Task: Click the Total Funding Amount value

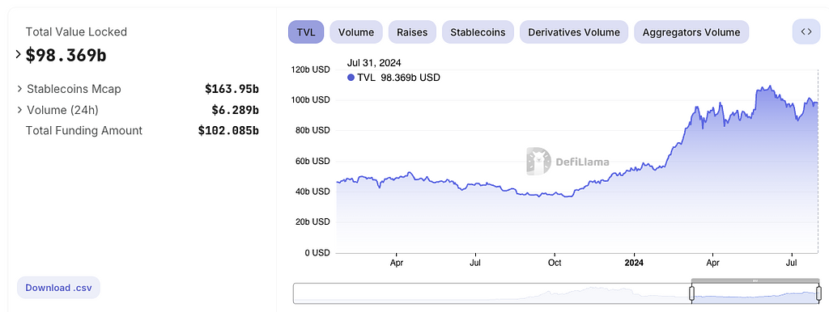Action: [x=228, y=130]
